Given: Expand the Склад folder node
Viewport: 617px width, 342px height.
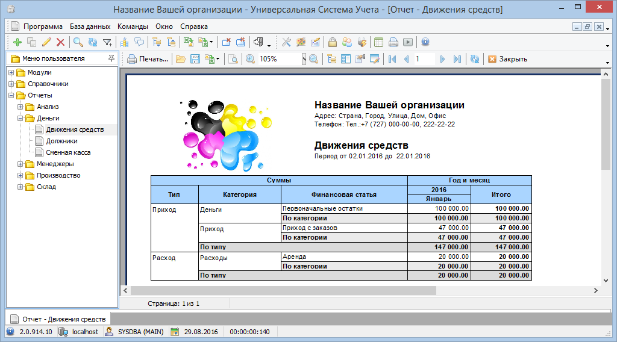Looking at the screenshot, I should 20,187.
